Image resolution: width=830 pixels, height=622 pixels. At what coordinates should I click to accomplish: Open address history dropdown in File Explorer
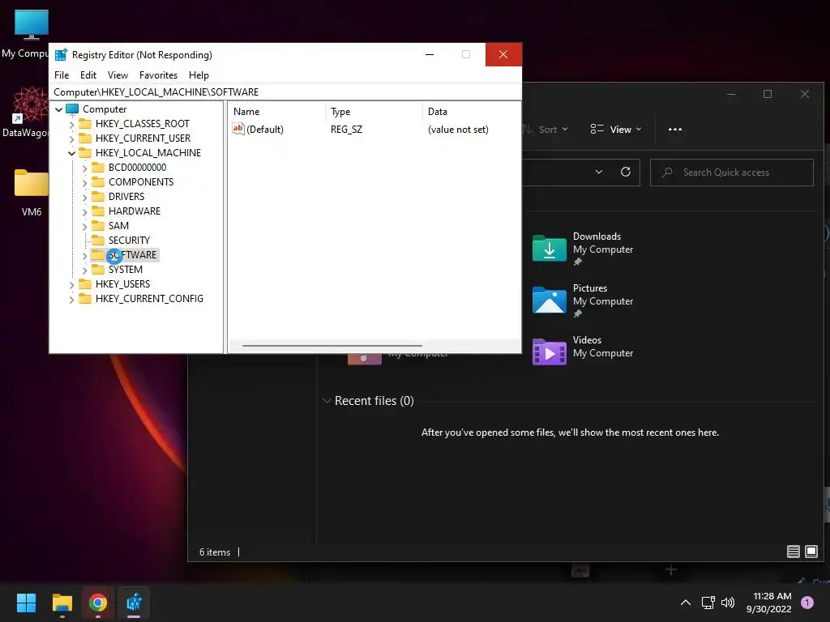coord(599,172)
